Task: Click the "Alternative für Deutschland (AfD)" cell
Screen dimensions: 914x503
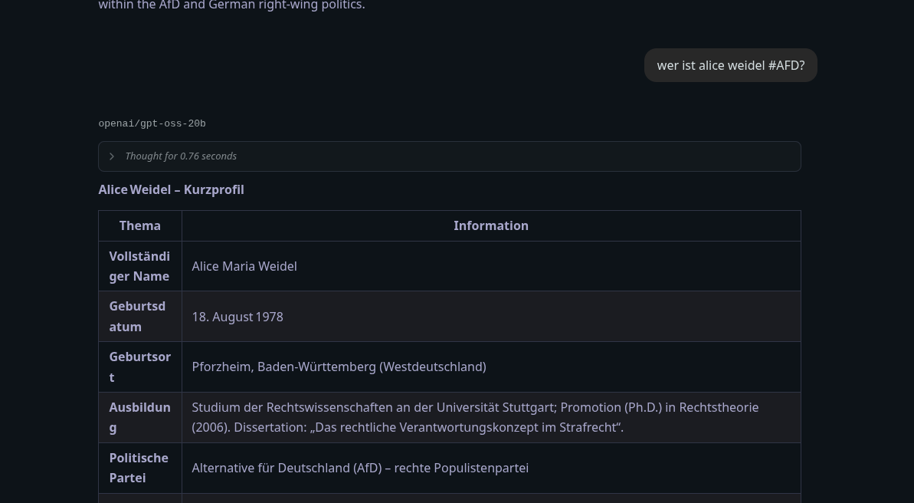Action: tap(360, 468)
